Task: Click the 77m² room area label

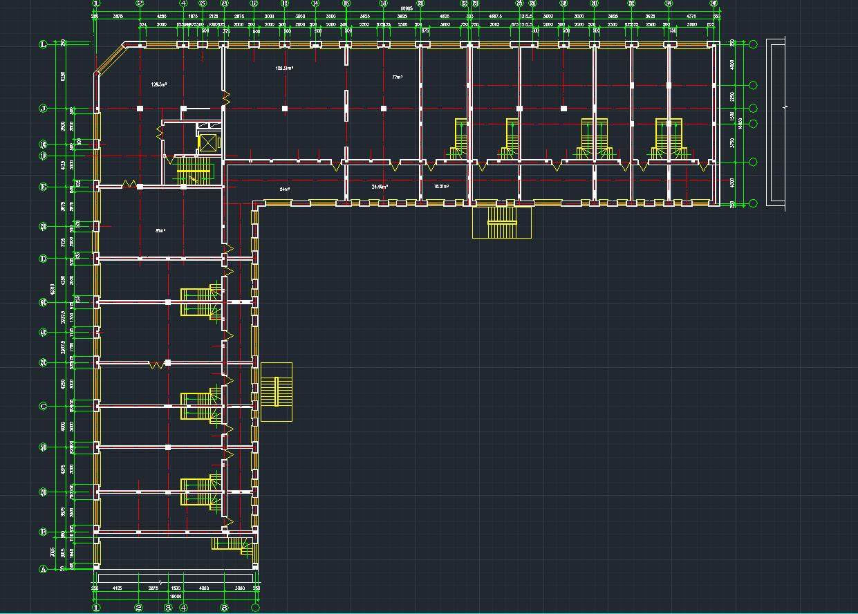Action: [x=397, y=77]
